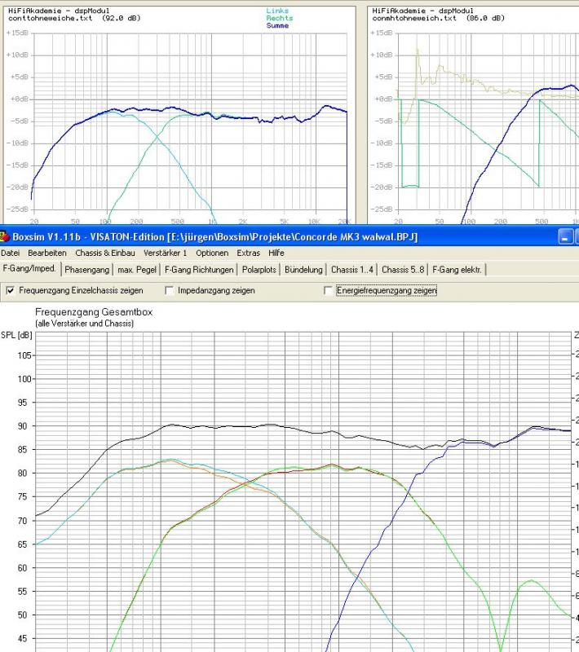This screenshot has width=579, height=652.
Task: Click conttohneweiche.txt (92.0 dB) filename text
Action: pos(74,18)
